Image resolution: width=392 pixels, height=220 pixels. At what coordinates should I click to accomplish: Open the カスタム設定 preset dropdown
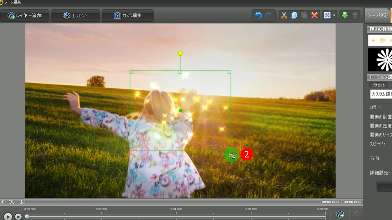tap(381, 94)
